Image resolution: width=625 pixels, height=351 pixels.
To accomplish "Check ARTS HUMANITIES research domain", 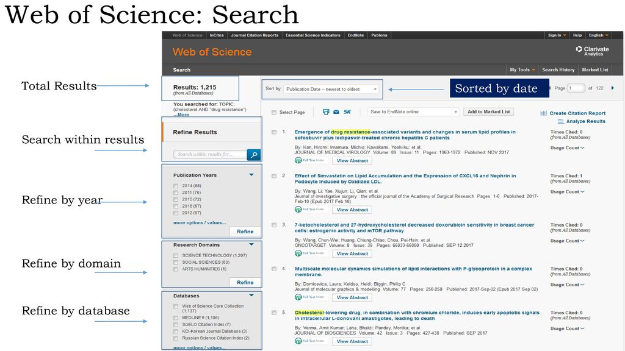I will click(176, 269).
